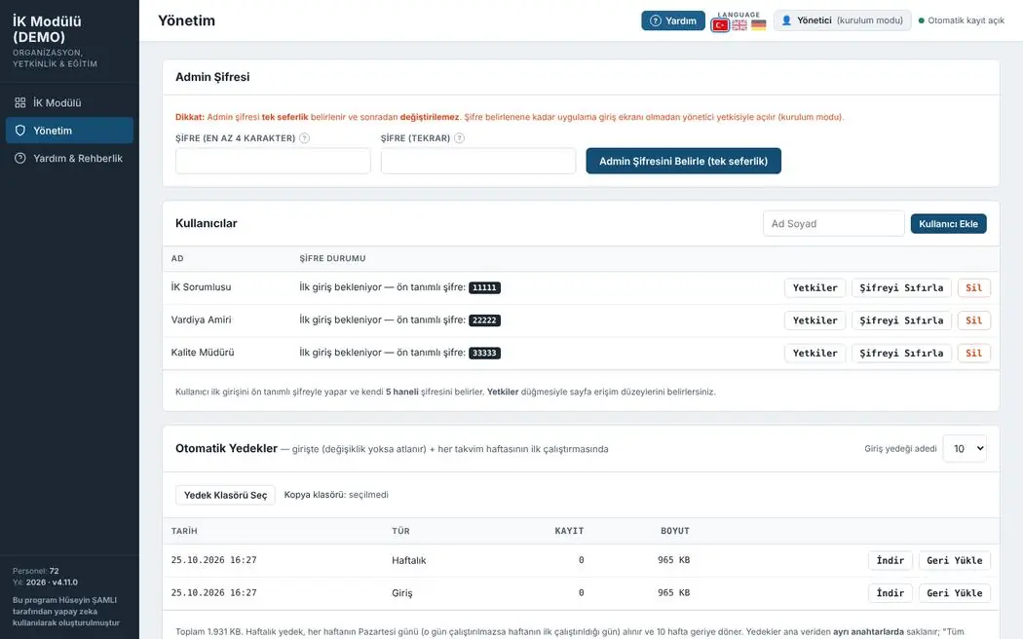Focus the Şifre (tekrar) input field

478,161
